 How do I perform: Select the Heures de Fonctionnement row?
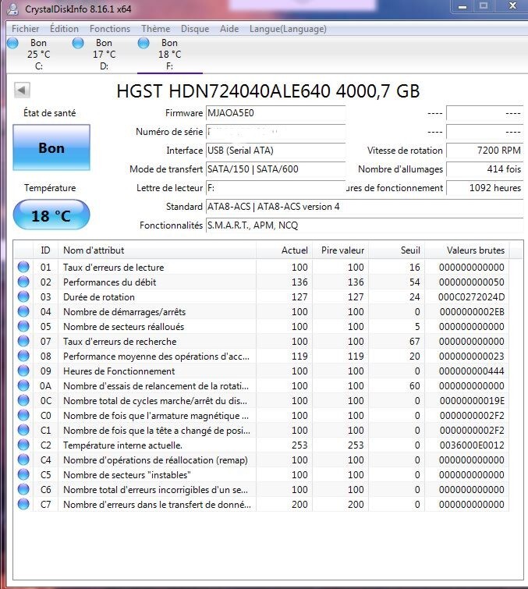[x=261, y=371]
